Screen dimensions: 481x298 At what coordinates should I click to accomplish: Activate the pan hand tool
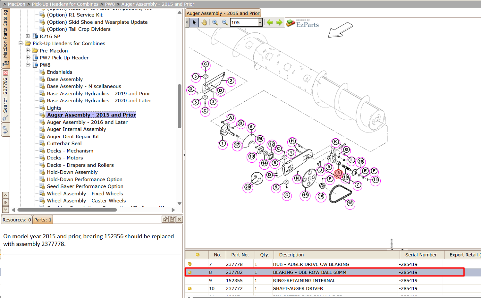(x=204, y=22)
